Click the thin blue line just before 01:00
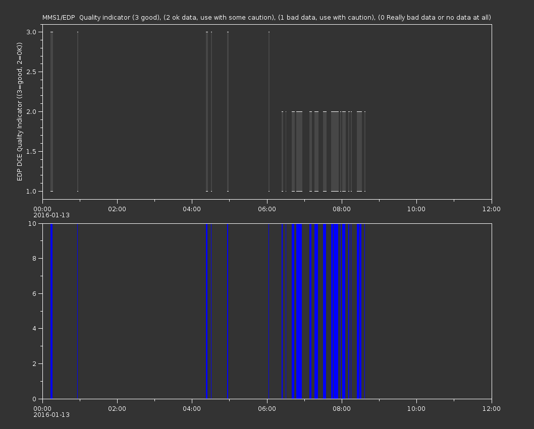The width and height of the screenshot is (534, 429). (x=78, y=311)
